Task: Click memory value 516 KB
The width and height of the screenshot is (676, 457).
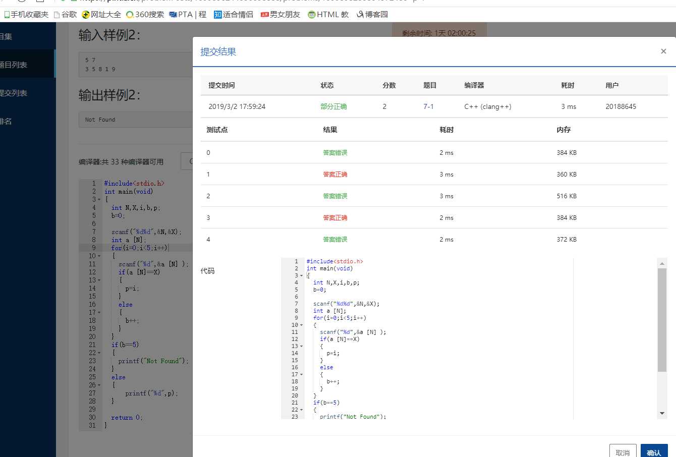Action: (567, 196)
